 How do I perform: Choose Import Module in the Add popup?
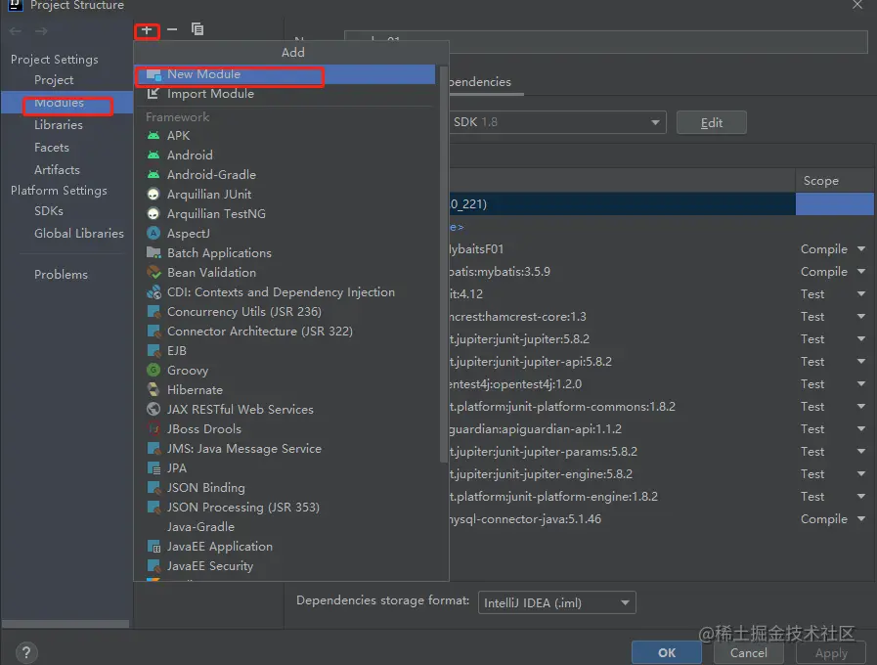pos(285,94)
